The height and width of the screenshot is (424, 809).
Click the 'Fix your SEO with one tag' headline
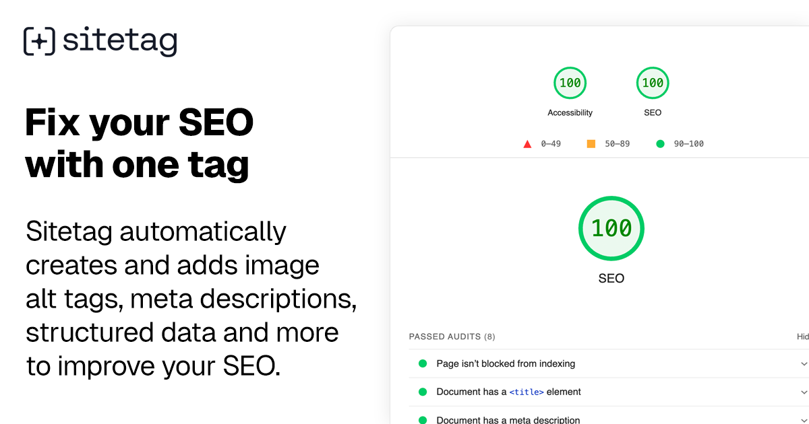(x=138, y=143)
